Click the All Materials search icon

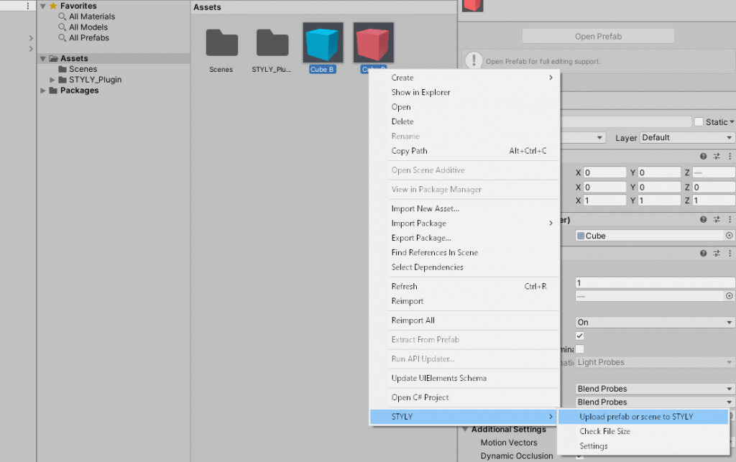(63, 16)
